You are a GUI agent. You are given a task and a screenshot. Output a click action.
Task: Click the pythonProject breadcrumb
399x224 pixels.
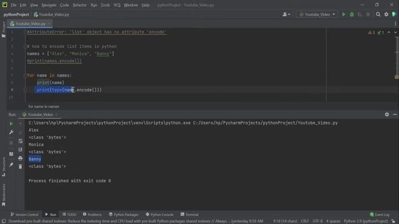[x=16, y=15]
